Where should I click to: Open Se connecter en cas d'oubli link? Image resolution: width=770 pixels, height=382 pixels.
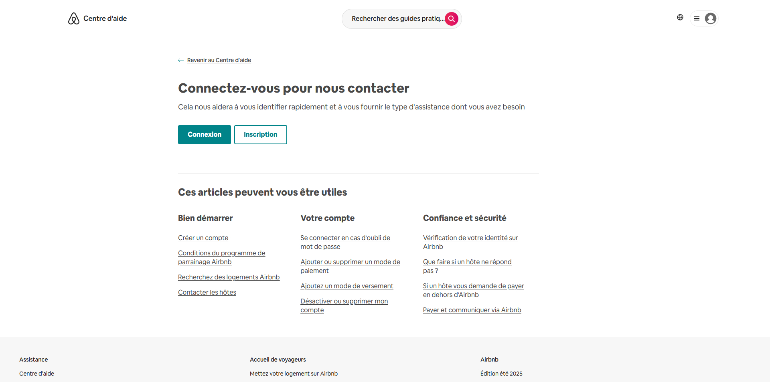[345, 243]
